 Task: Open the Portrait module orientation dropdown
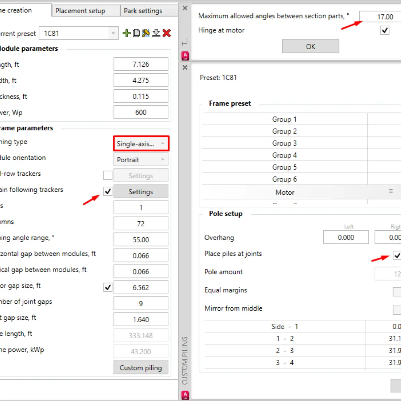coord(141,160)
